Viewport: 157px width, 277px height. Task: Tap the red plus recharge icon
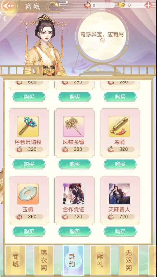click(x=148, y=5)
